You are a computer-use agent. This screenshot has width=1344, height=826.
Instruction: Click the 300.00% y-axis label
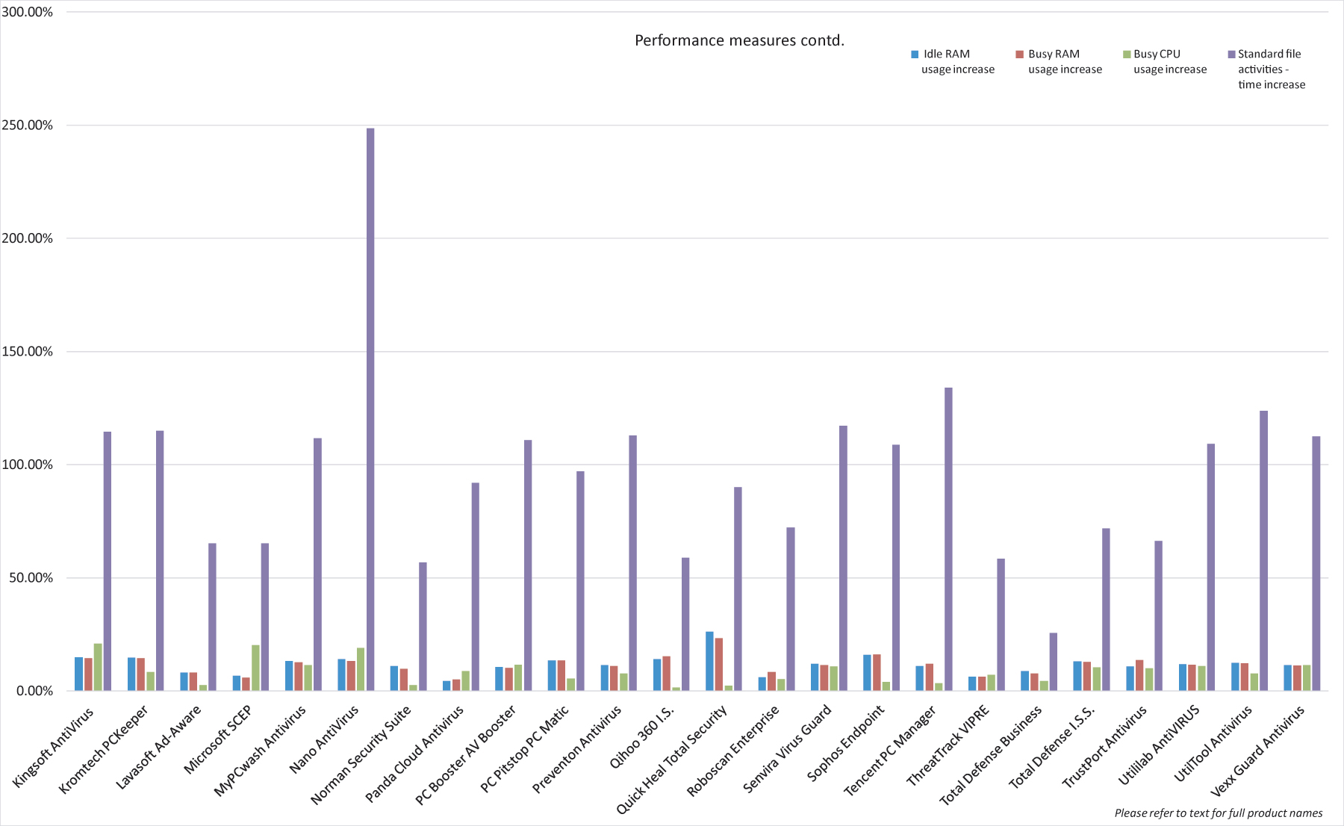click(x=28, y=12)
